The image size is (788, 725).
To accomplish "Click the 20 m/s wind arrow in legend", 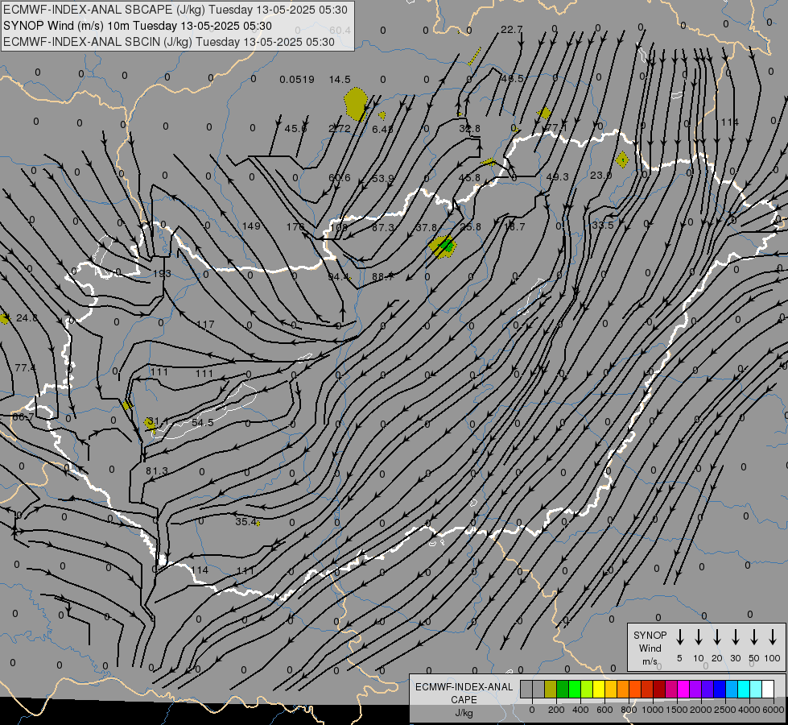I will coord(717,637).
